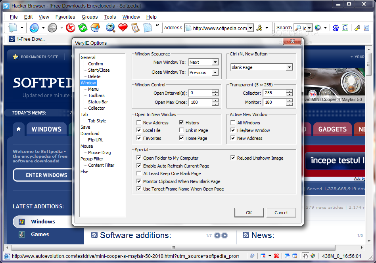Open the Groups menu
This screenshot has width=376, height=263.
(x=90, y=17)
